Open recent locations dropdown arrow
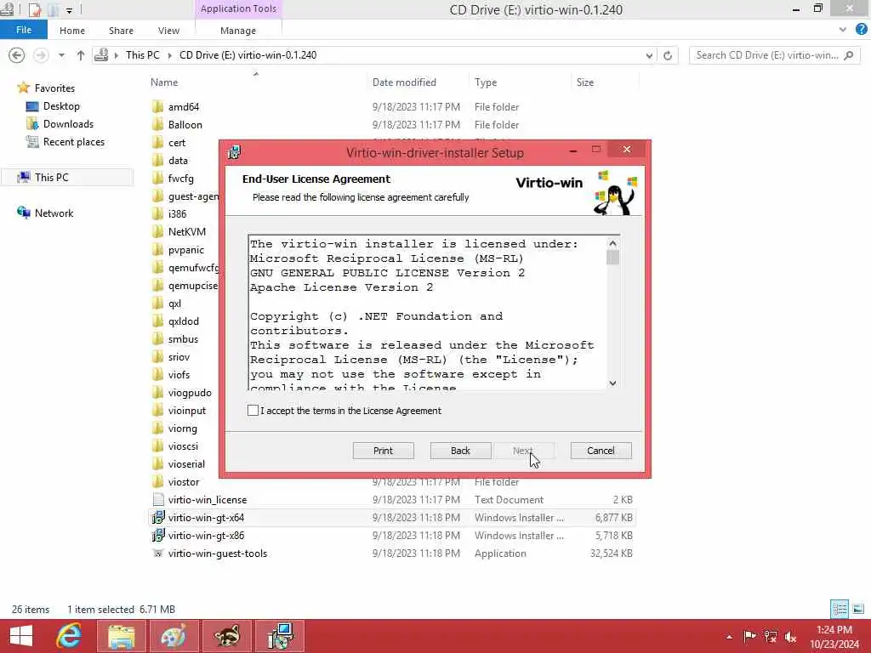The width and height of the screenshot is (871, 653). tap(61, 55)
